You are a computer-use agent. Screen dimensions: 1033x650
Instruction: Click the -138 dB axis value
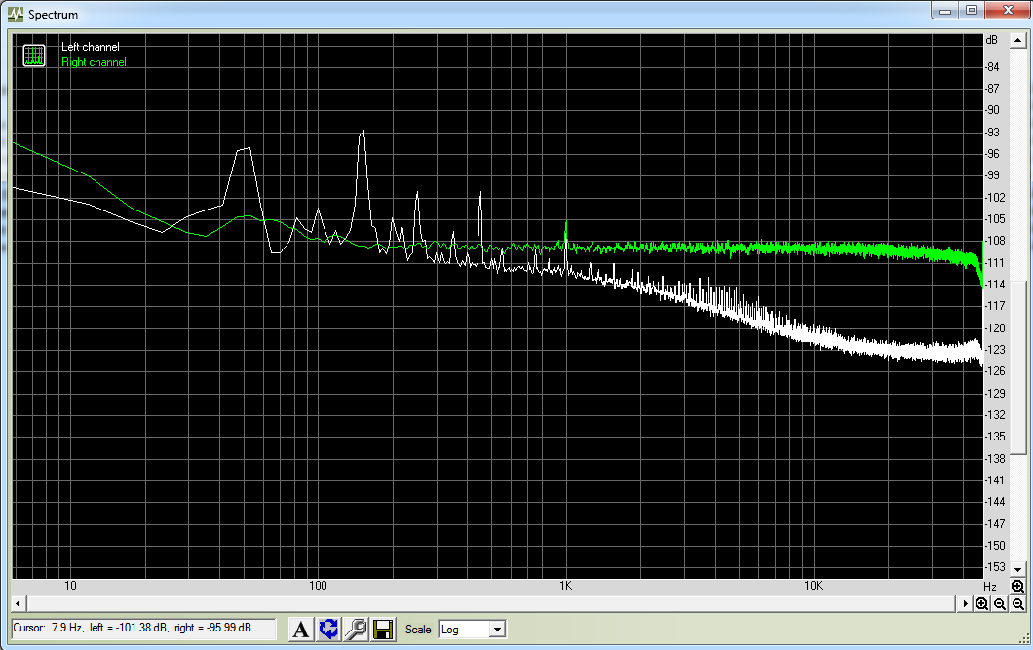[994, 458]
